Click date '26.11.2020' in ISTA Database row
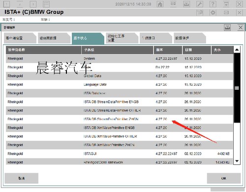The width and height of the screenshot is (246, 192). tap(193, 93)
